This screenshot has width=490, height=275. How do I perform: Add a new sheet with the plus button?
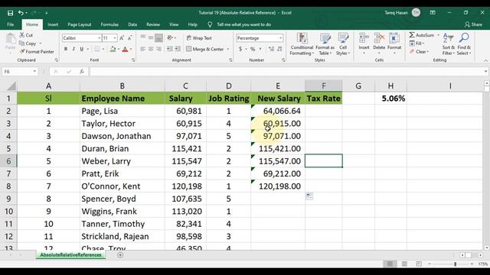point(120,255)
